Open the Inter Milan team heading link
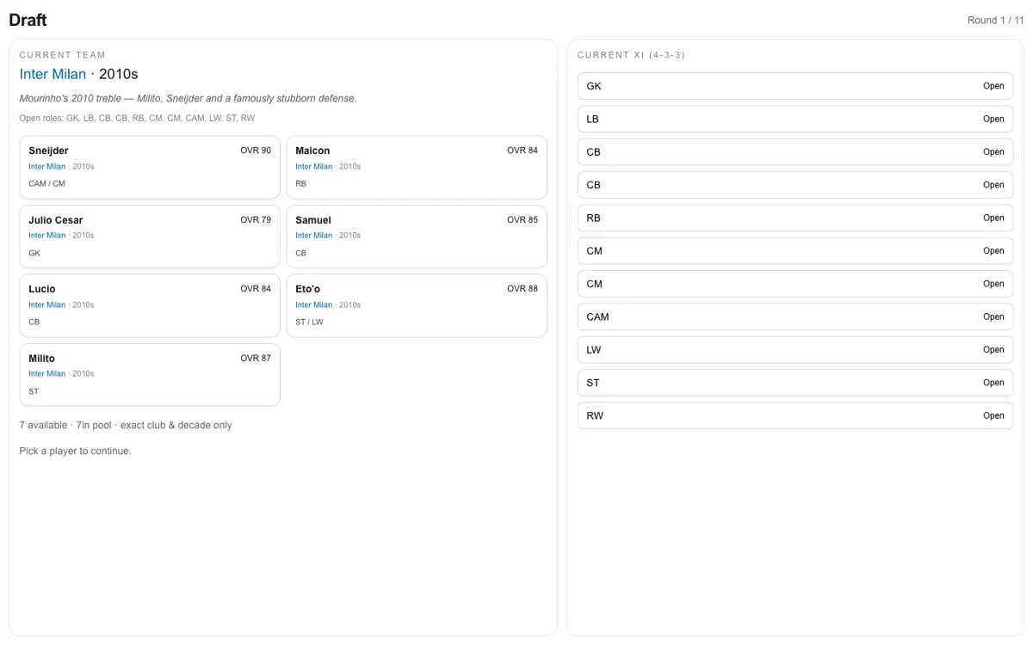1033x645 pixels. point(53,75)
